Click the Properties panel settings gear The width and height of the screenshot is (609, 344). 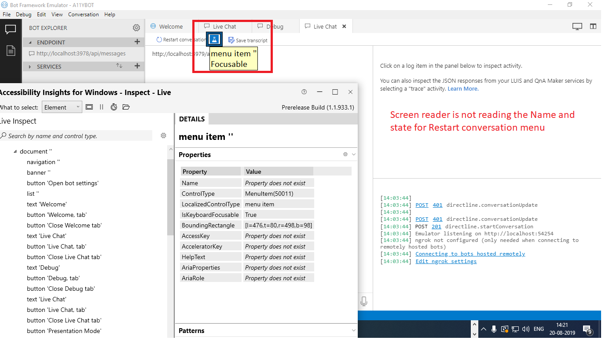345,154
